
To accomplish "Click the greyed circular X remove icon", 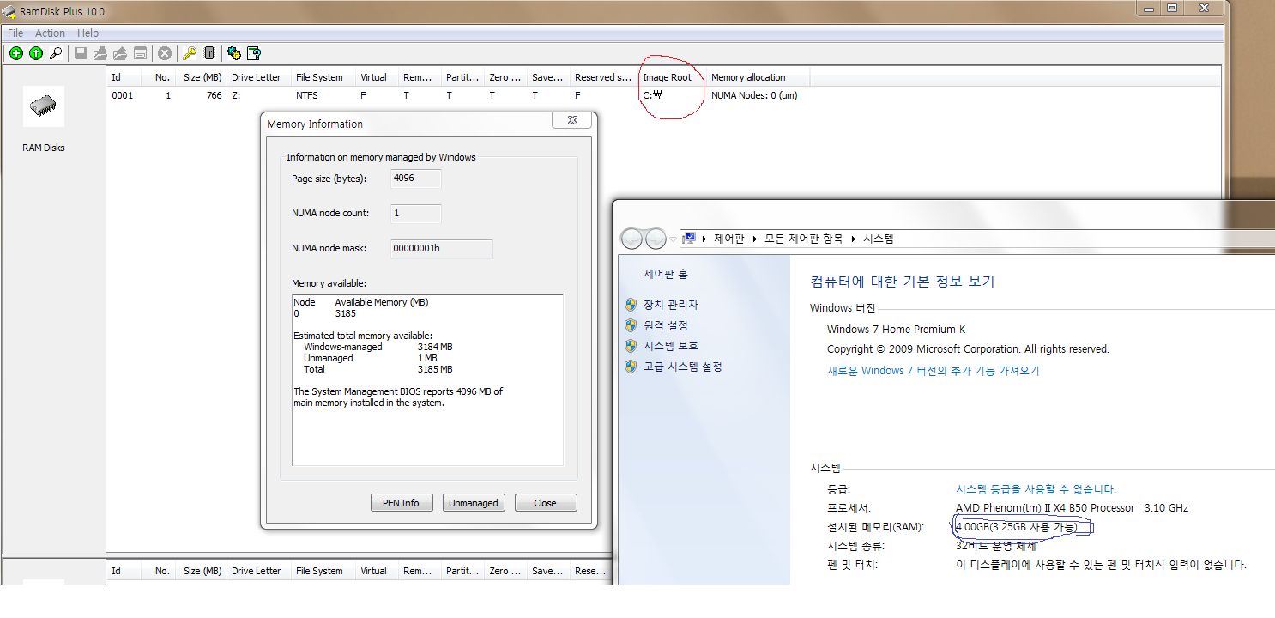I will (x=165, y=53).
